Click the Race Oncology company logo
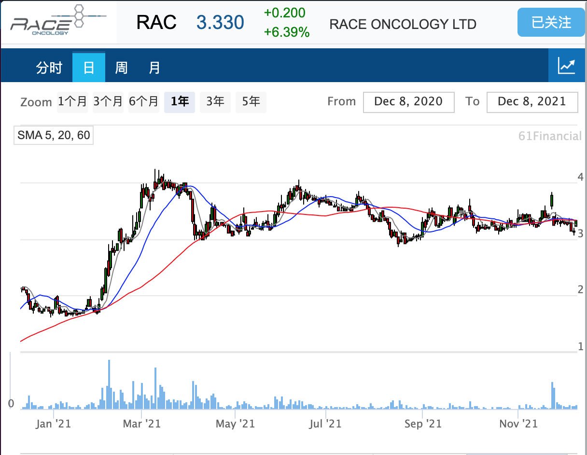Image resolution: width=587 pixels, height=455 pixels. (58, 21)
